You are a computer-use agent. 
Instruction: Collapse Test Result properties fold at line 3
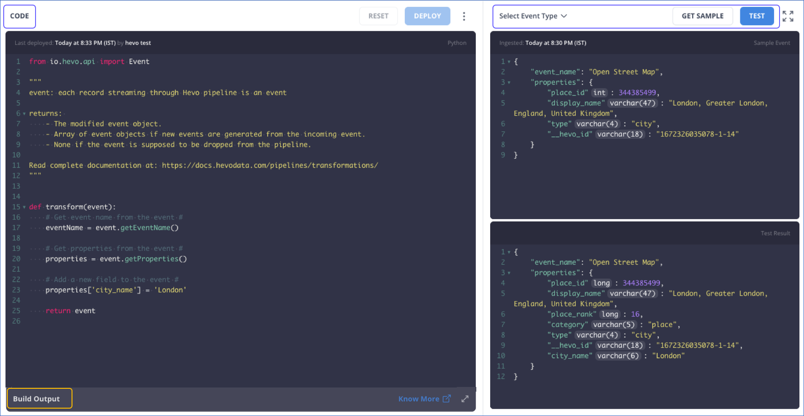[x=509, y=273]
